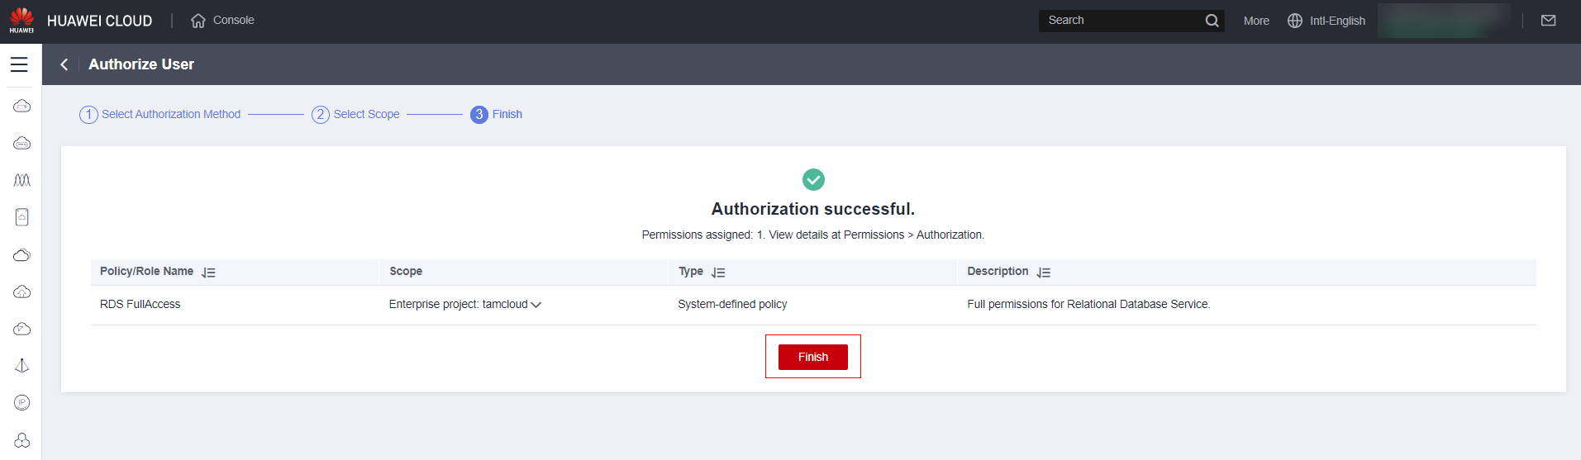Screen dimensions: 1581x460
Task: Click the Huawei logo
Action: pos(21,20)
